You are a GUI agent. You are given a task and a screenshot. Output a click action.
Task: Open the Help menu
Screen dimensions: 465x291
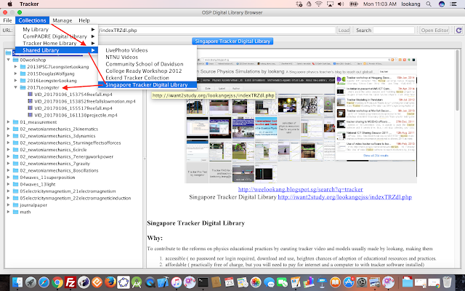point(84,20)
